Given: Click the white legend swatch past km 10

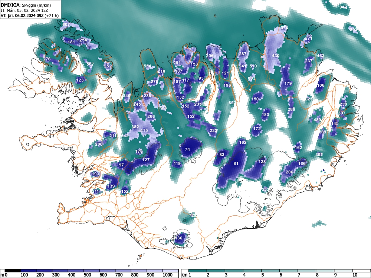Looking at the screenshot, I should coord(361,271).
